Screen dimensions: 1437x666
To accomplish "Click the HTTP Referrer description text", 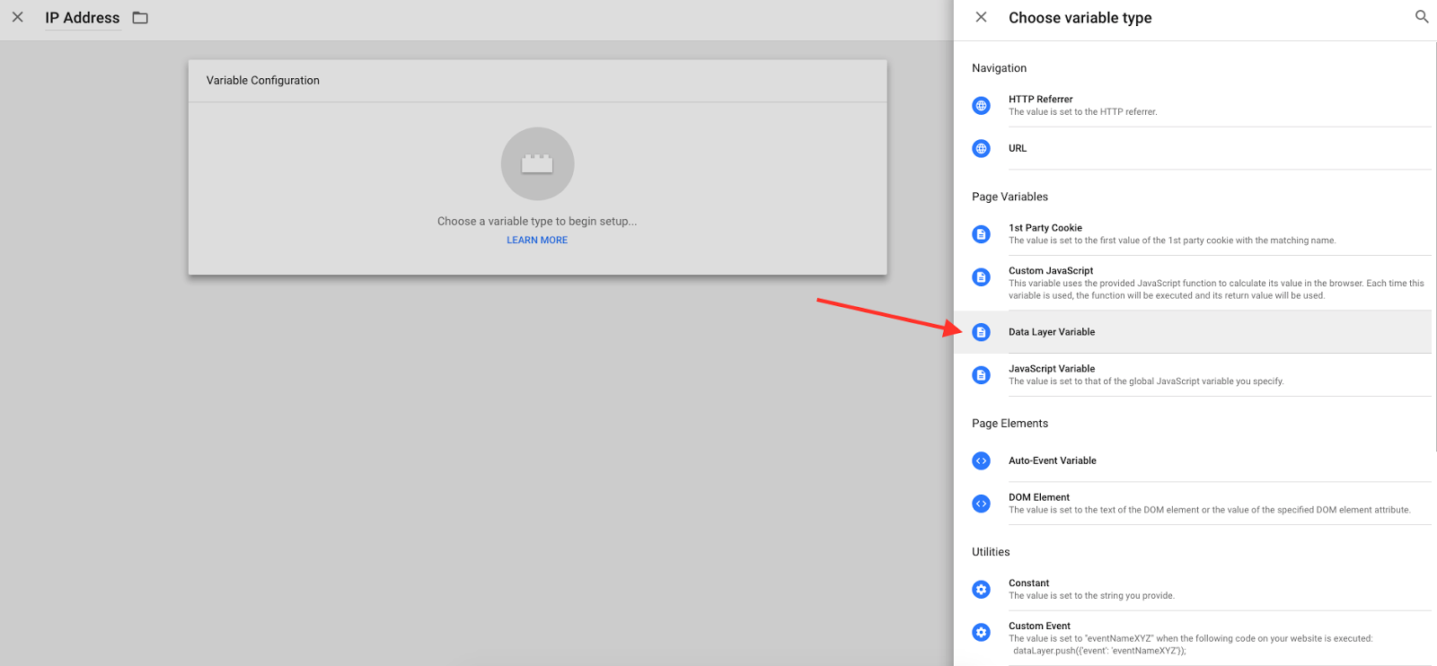I will (x=1082, y=112).
